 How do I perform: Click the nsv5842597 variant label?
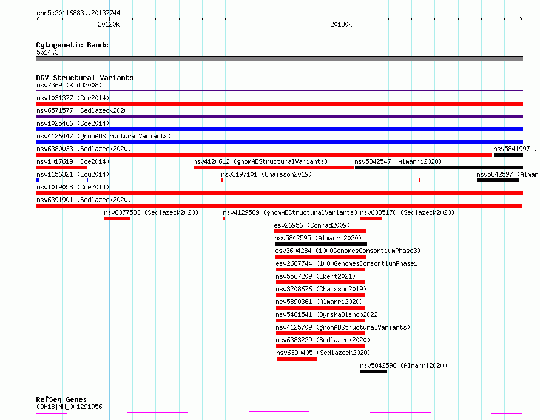508,174
